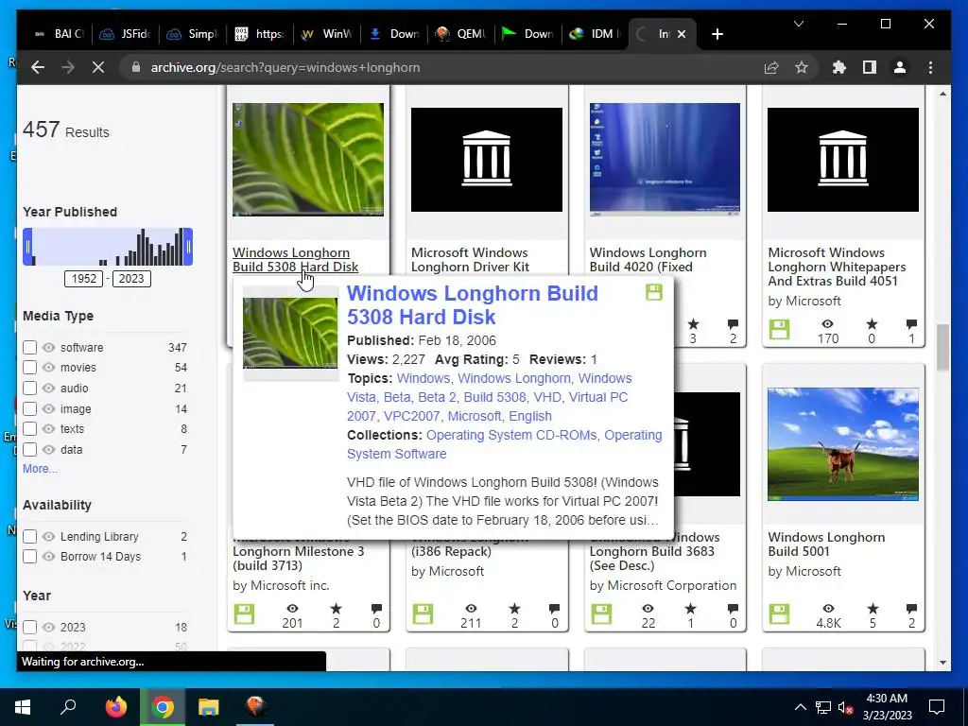Stop loading the page

(98, 67)
